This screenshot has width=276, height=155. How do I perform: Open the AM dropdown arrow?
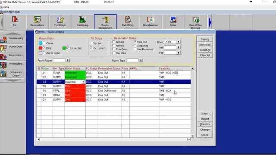click(178, 47)
